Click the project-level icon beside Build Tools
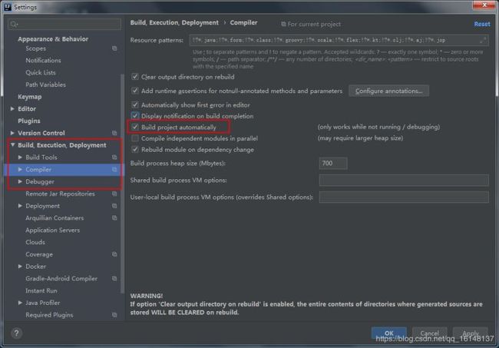The image size is (499, 348). tap(114, 157)
